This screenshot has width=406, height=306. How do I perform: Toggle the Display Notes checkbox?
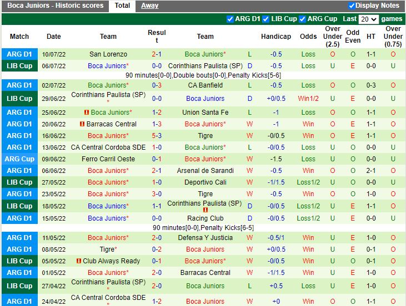pos(352,6)
